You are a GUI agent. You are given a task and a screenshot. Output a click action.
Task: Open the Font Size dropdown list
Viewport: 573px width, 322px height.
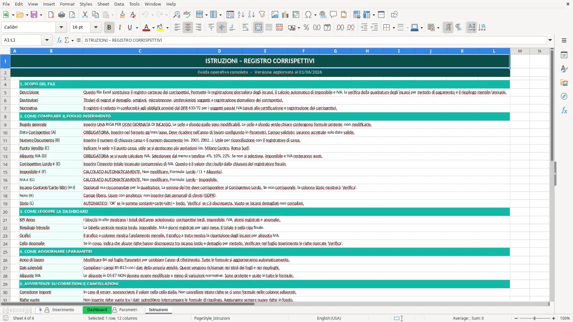(x=96, y=28)
